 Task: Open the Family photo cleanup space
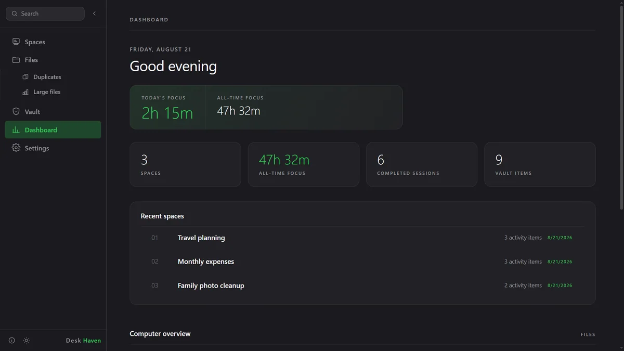(362, 285)
